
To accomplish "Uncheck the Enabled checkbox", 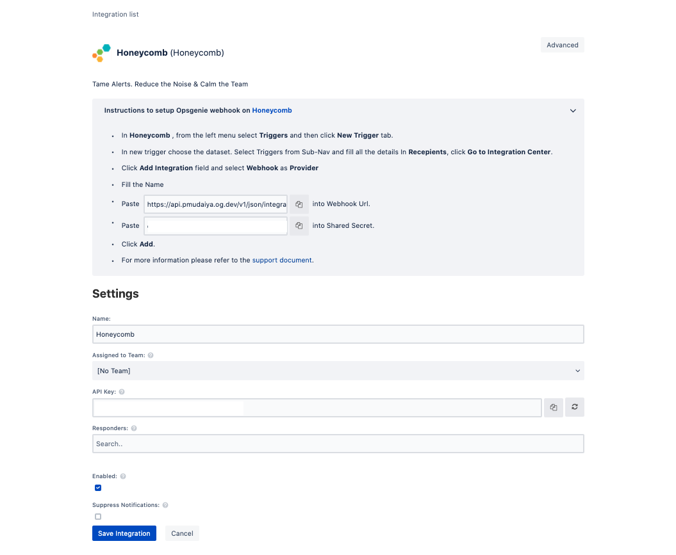I will tap(98, 488).
